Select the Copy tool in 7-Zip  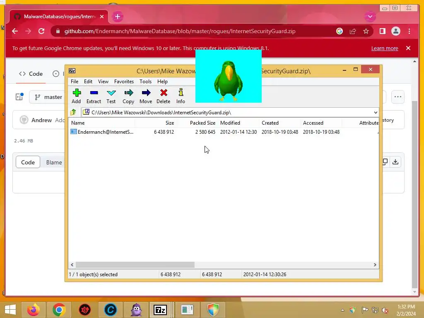(128, 96)
